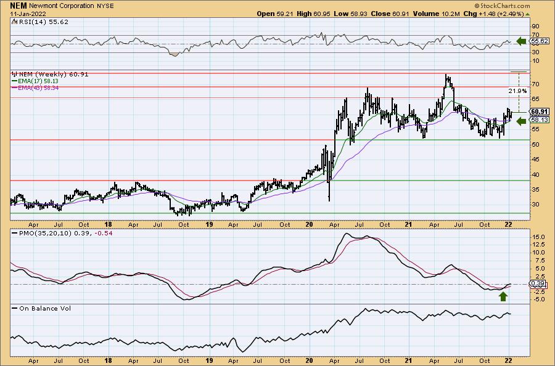Click the 58.13 EMA tag on right axis

point(540,120)
